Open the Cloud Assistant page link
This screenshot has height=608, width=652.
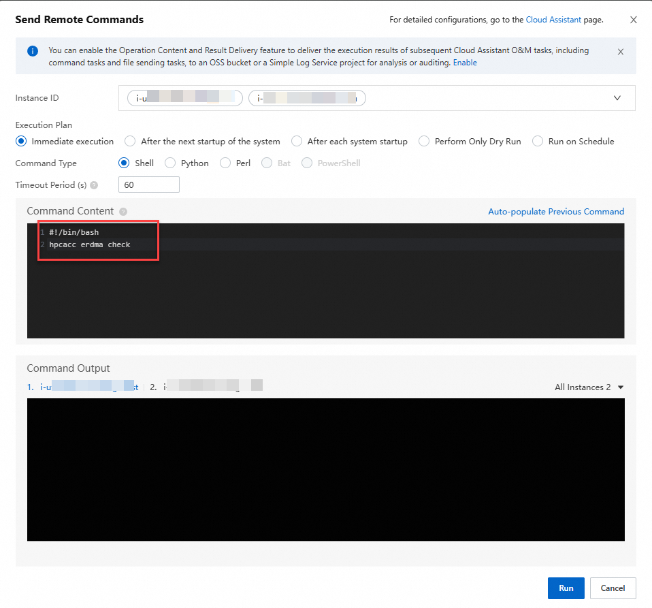[553, 20]
